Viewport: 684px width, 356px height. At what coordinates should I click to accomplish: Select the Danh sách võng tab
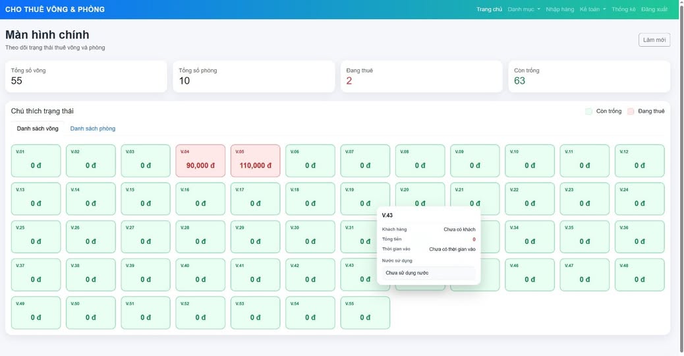tap(38, 129)
